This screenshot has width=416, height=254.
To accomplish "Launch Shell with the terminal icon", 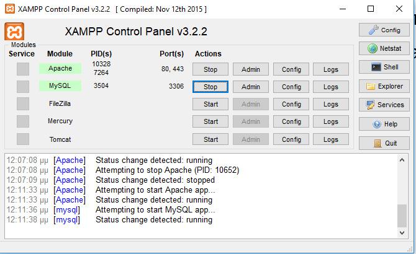I will (x=384, y=67).
